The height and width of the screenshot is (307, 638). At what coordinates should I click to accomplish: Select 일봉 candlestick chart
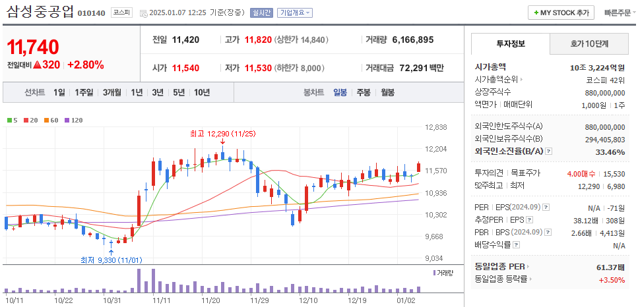(x=340, y=93)
